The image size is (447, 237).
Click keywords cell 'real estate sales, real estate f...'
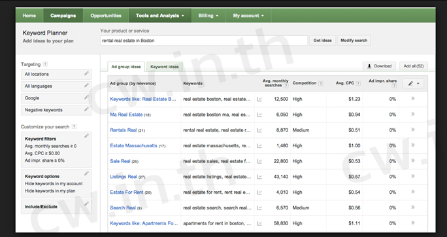click(x=217, y=161)
